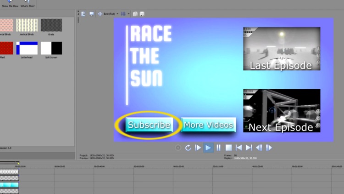Screen dimensions: 344x194
Task: Select the cyan clip on third track
Action: [x=10, y=185]
